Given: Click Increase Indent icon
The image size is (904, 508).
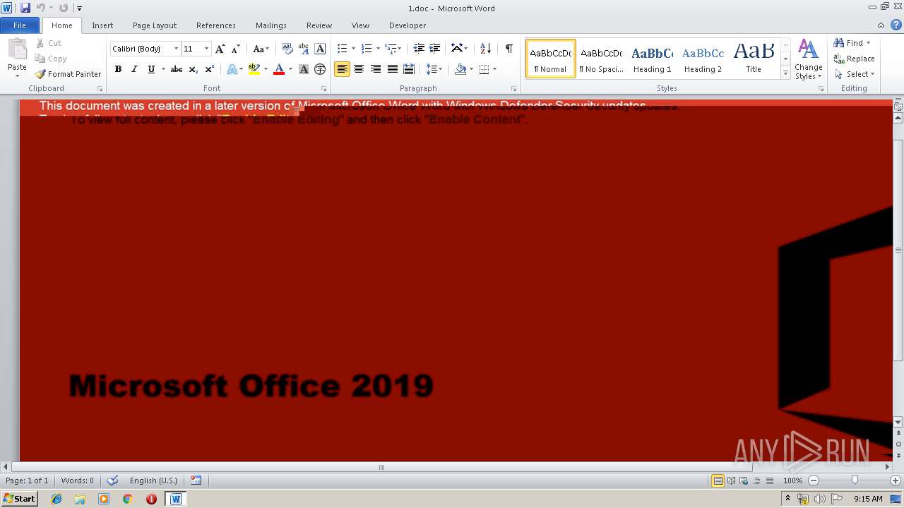Looking at the screenshot, I should click(435, 49).
